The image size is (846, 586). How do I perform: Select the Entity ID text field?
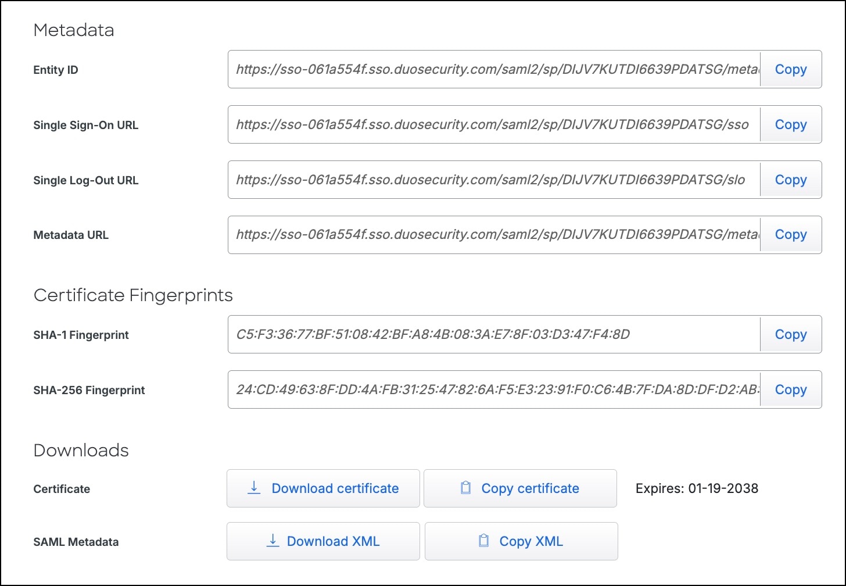tap(494, 69)
